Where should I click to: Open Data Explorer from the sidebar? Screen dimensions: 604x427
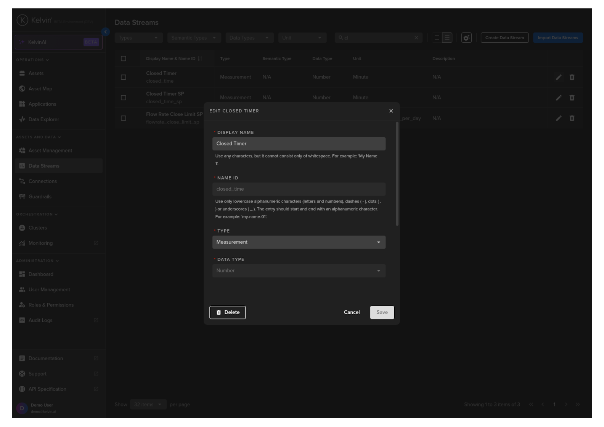(43, 120)
